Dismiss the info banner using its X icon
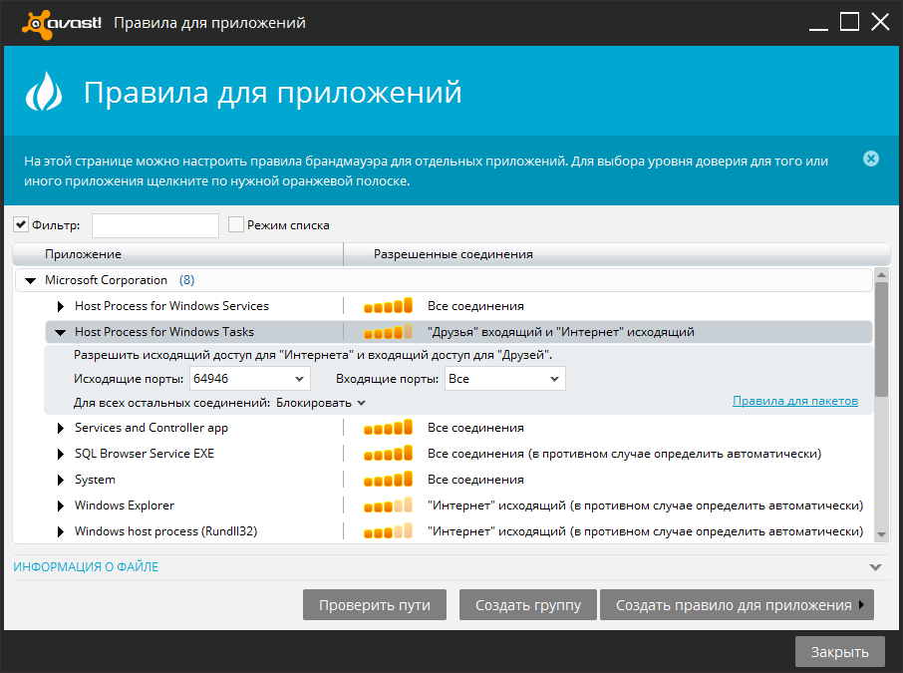 [x=871, y=158]
